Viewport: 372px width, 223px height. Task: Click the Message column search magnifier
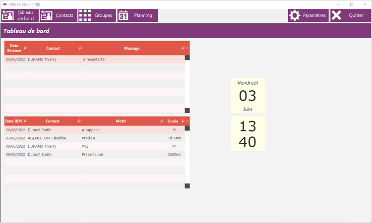(x=183, y=48)
